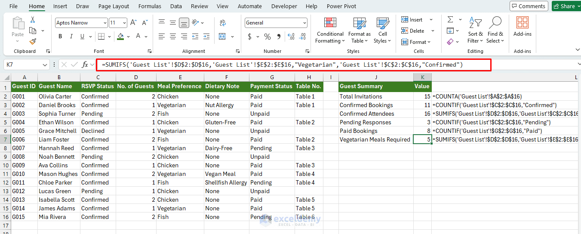Open Sort & Filter dropdown

pos(475,30)
